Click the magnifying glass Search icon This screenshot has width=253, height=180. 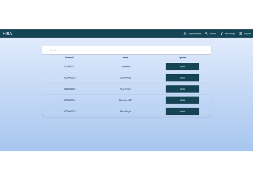coord(206,34)
